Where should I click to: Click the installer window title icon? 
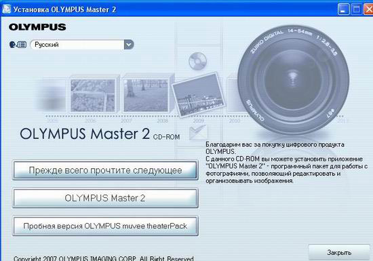[6, 9]
